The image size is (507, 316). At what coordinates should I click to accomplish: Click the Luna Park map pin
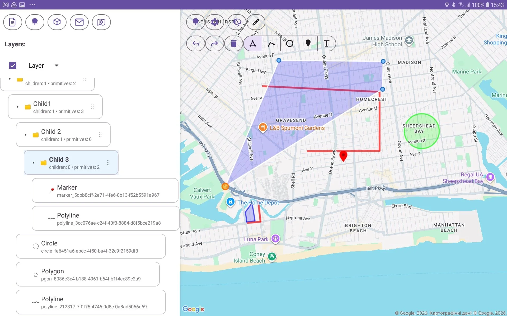(275, 239)
